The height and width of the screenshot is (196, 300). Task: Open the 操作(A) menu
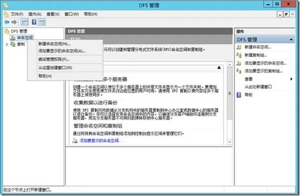[x=35, y=14]
